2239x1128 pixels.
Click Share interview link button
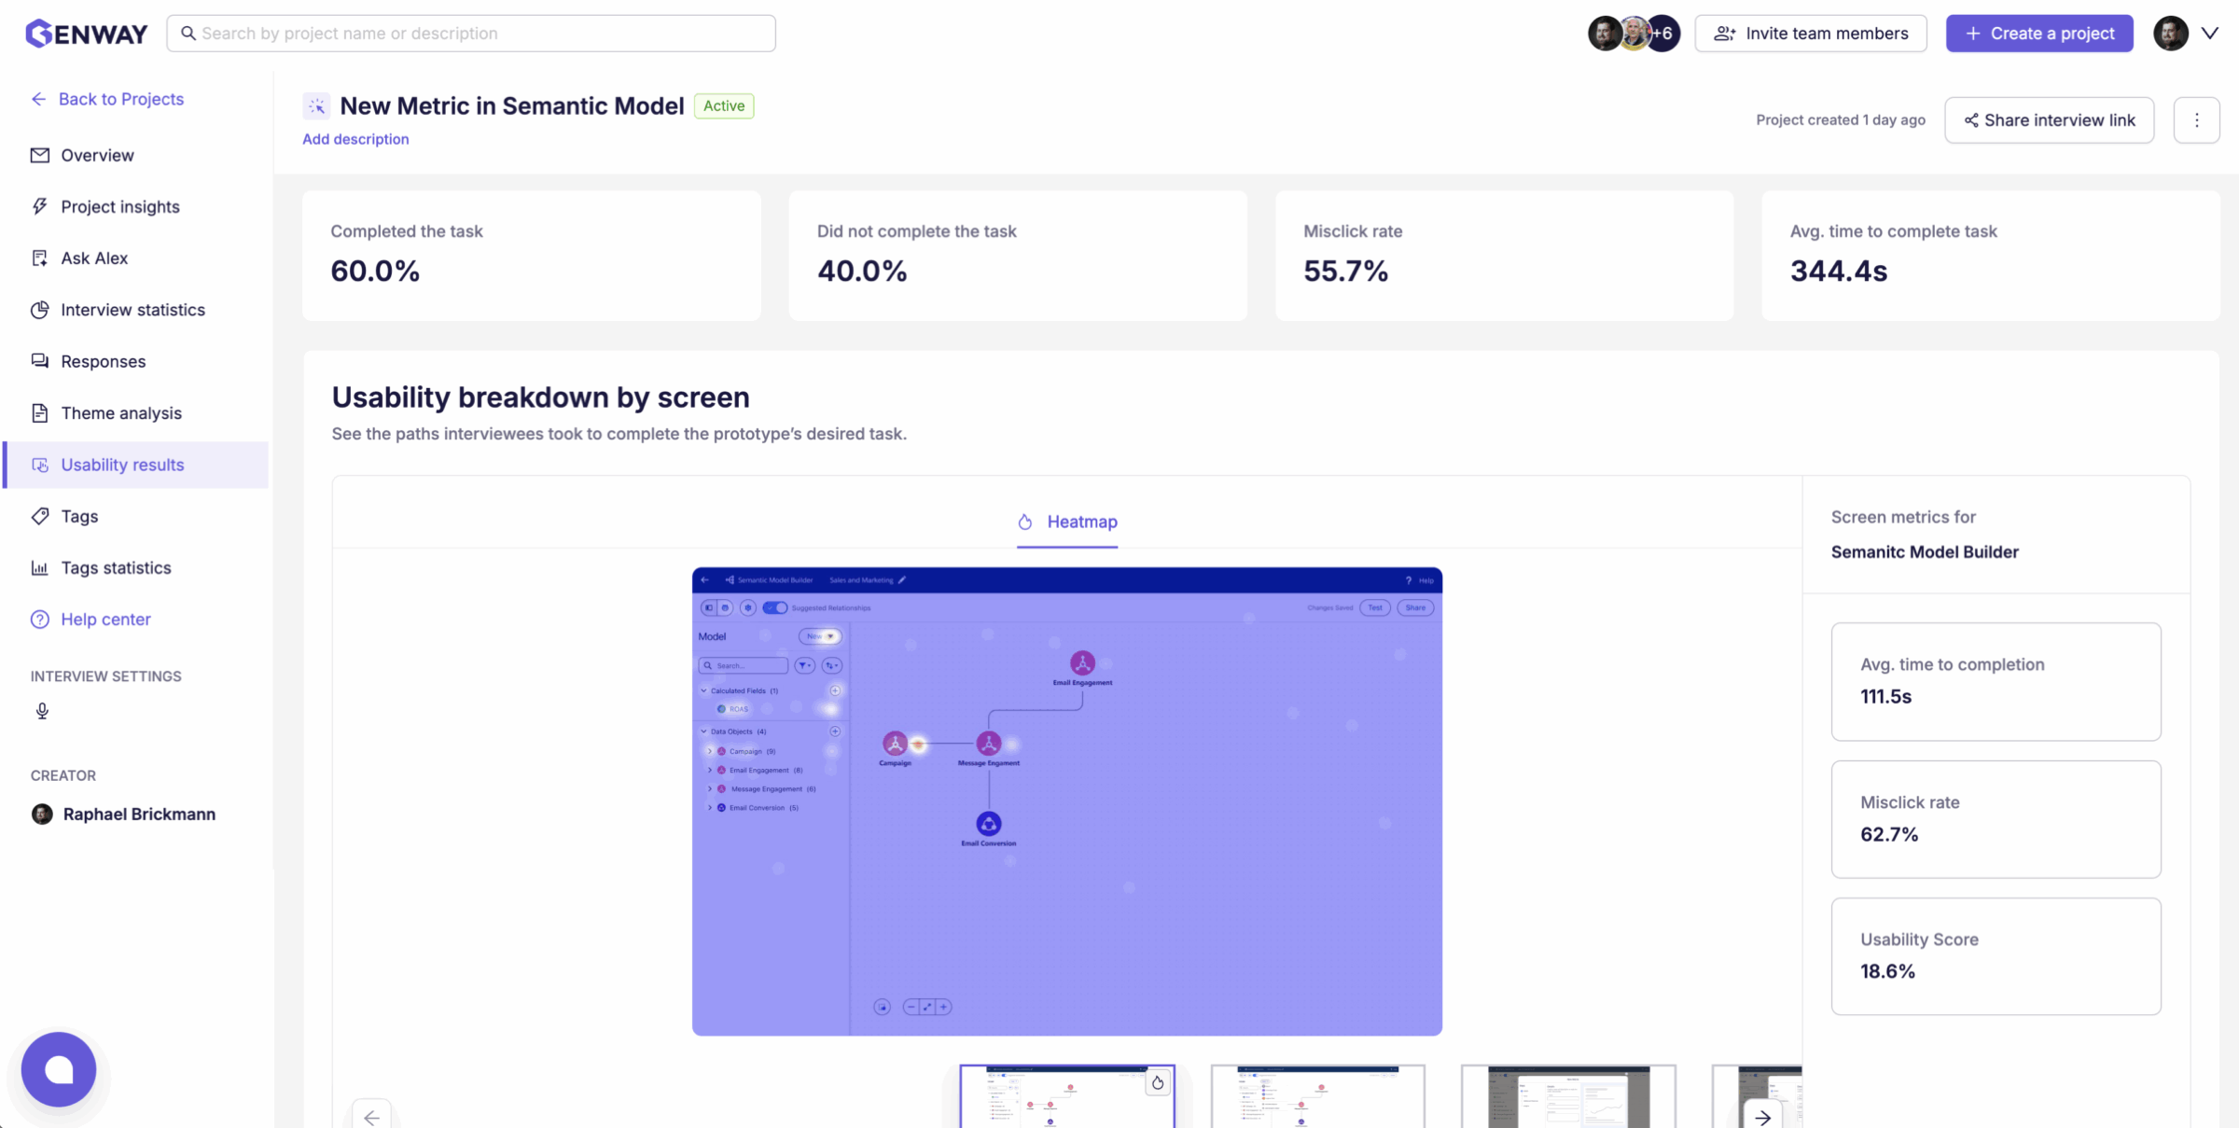(x=2049, y=120)
